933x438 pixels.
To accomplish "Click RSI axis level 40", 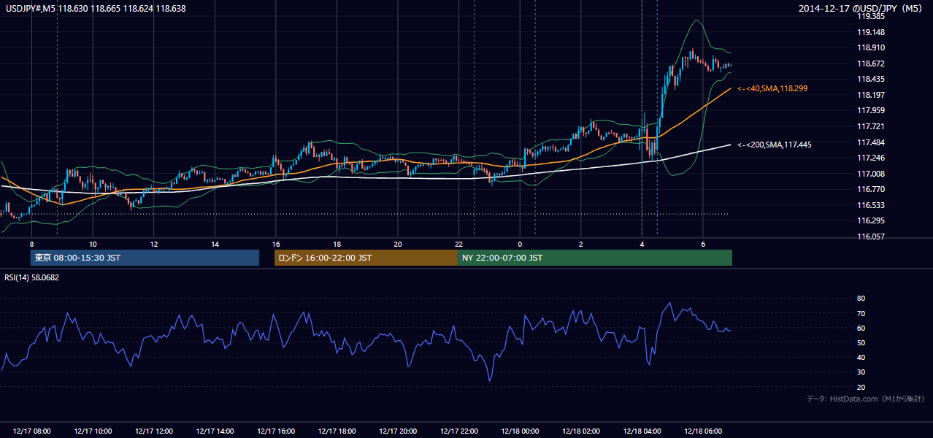I will pos(861,357).
